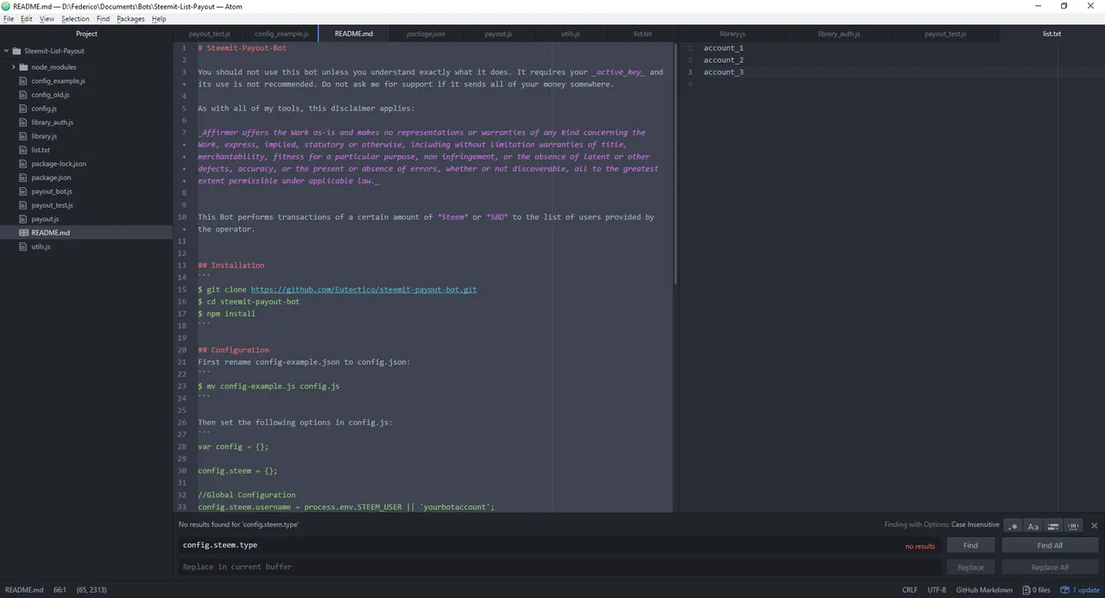Click the 0 files git status icon

(x=1036, y=590)
